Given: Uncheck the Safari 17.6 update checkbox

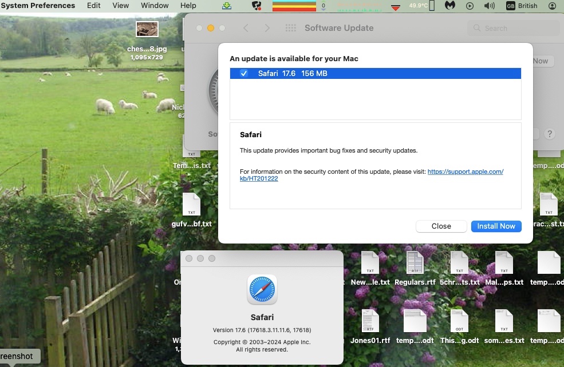Looking at the screenshot, I should [243, 73].
